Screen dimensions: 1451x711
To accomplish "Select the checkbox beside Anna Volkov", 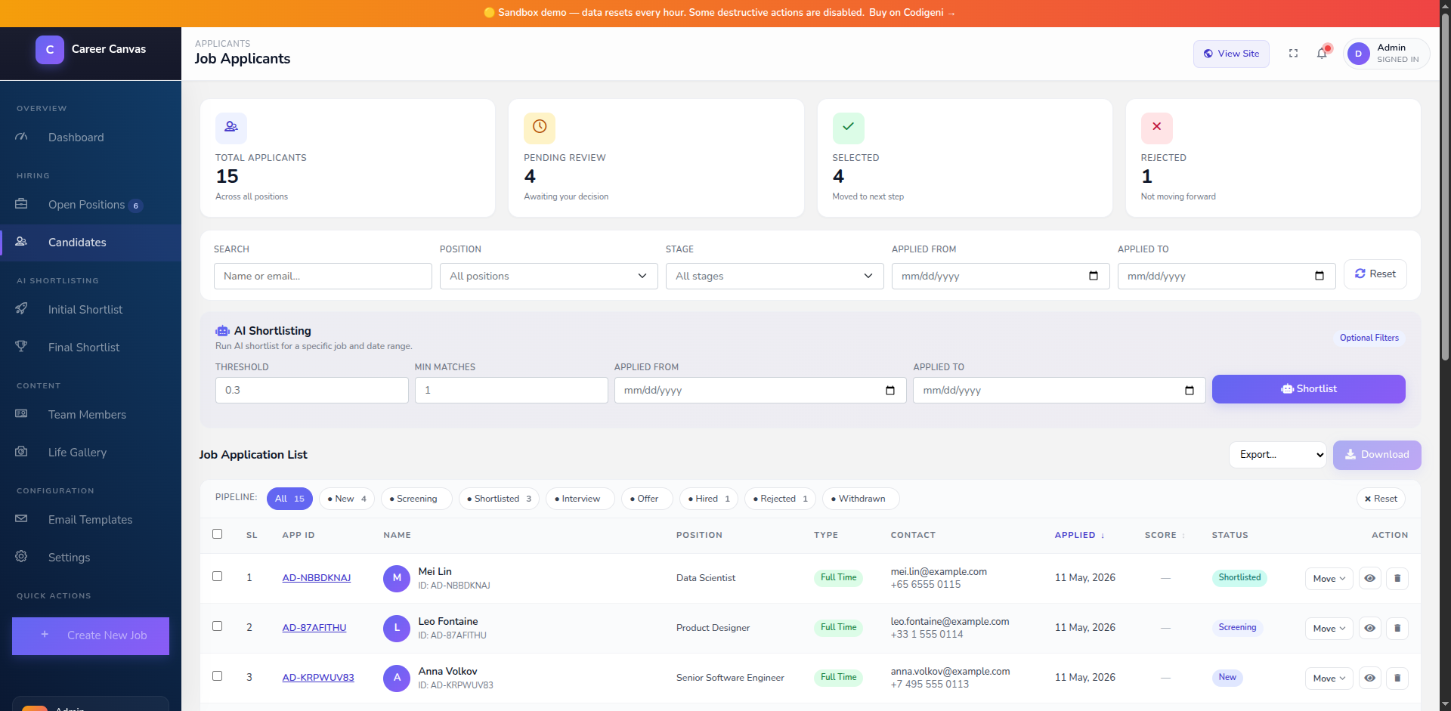I will tap(218, 676).
